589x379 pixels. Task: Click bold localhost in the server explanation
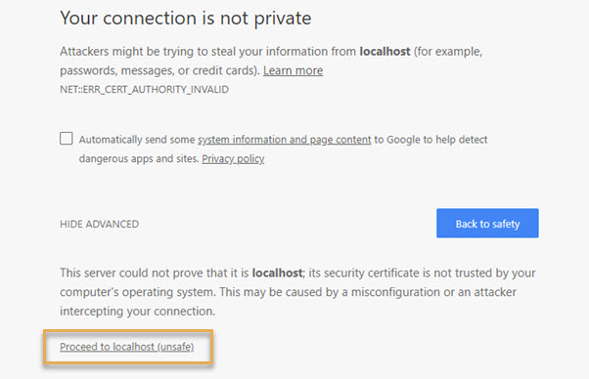pyautogui.click(x=277, y=273)
